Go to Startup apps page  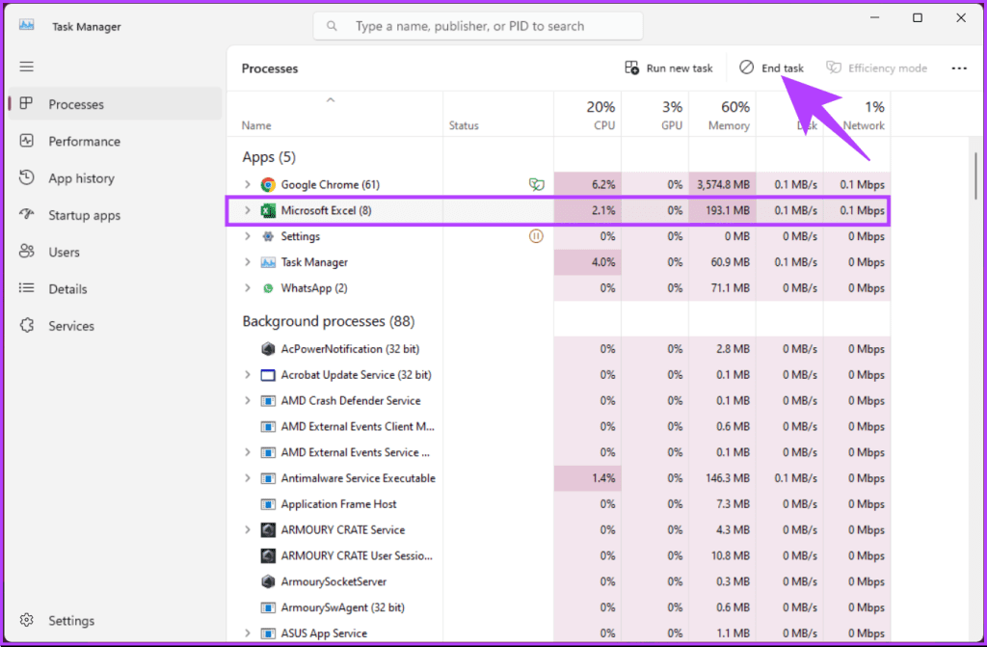click(116, 215)
